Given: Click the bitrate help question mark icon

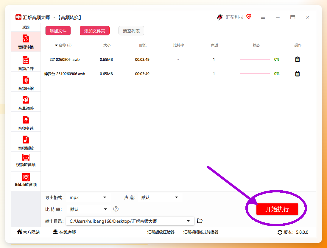Looking at the screenshot, I should click(116, 209).
